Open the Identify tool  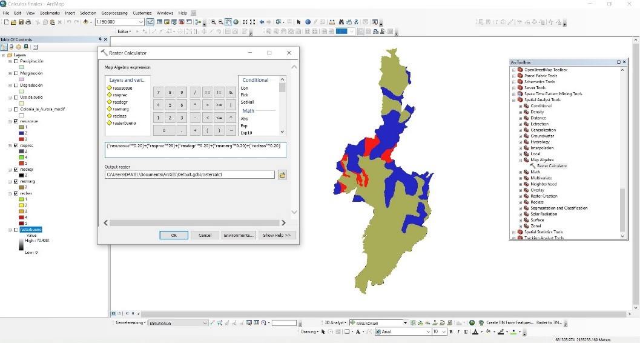(308, 22)
